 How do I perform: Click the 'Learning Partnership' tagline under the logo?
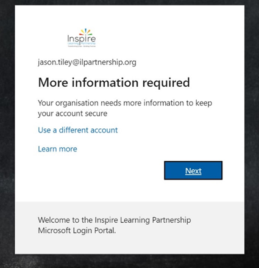point(82,43)
